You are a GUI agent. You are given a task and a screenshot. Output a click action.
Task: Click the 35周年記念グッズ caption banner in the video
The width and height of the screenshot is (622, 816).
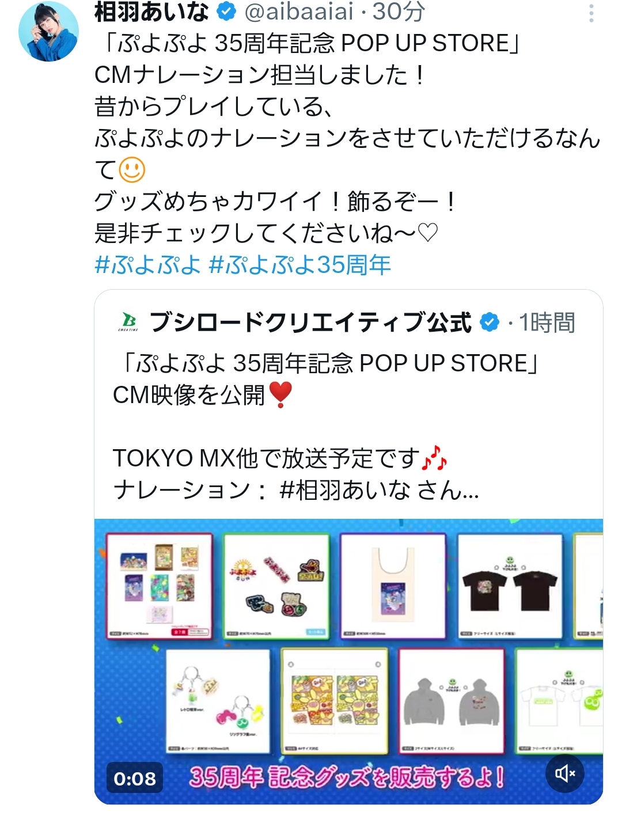tap(347, 777)
